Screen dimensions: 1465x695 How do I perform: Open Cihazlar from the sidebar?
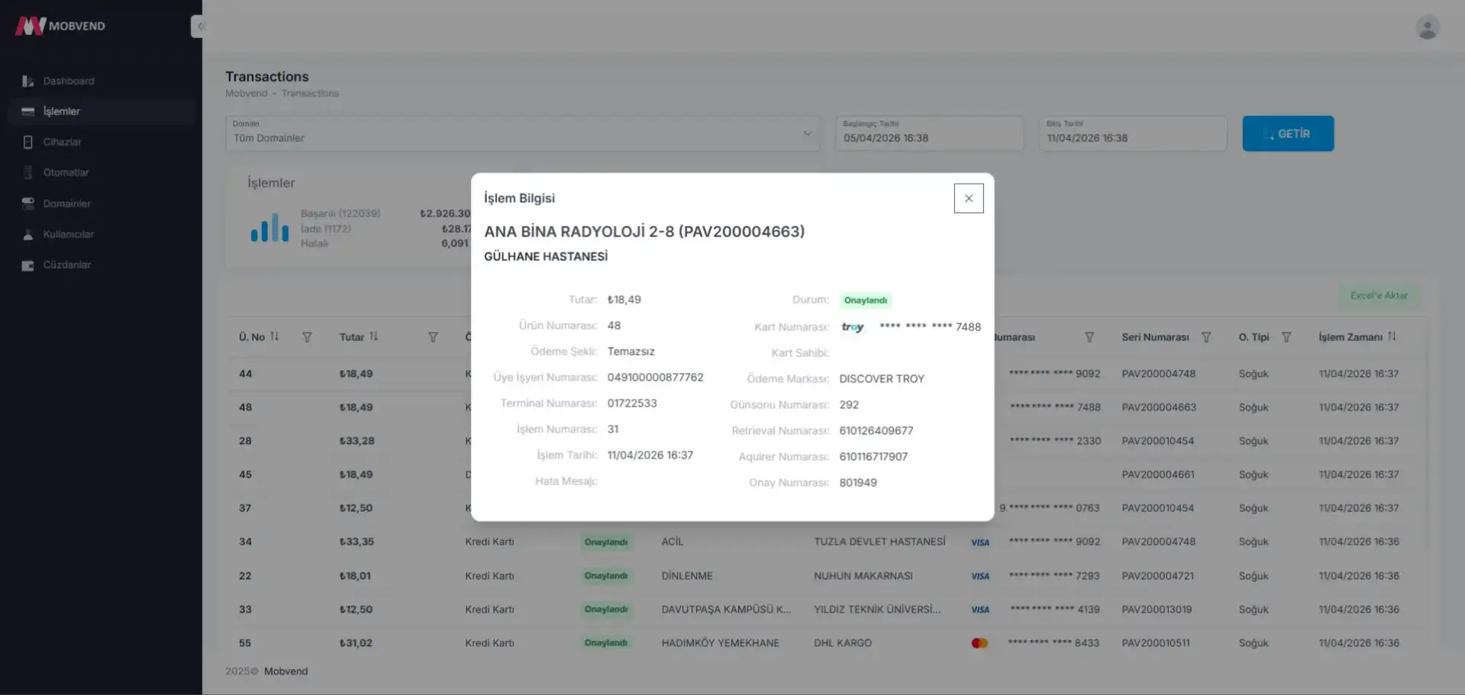click(x=62, y=142)
